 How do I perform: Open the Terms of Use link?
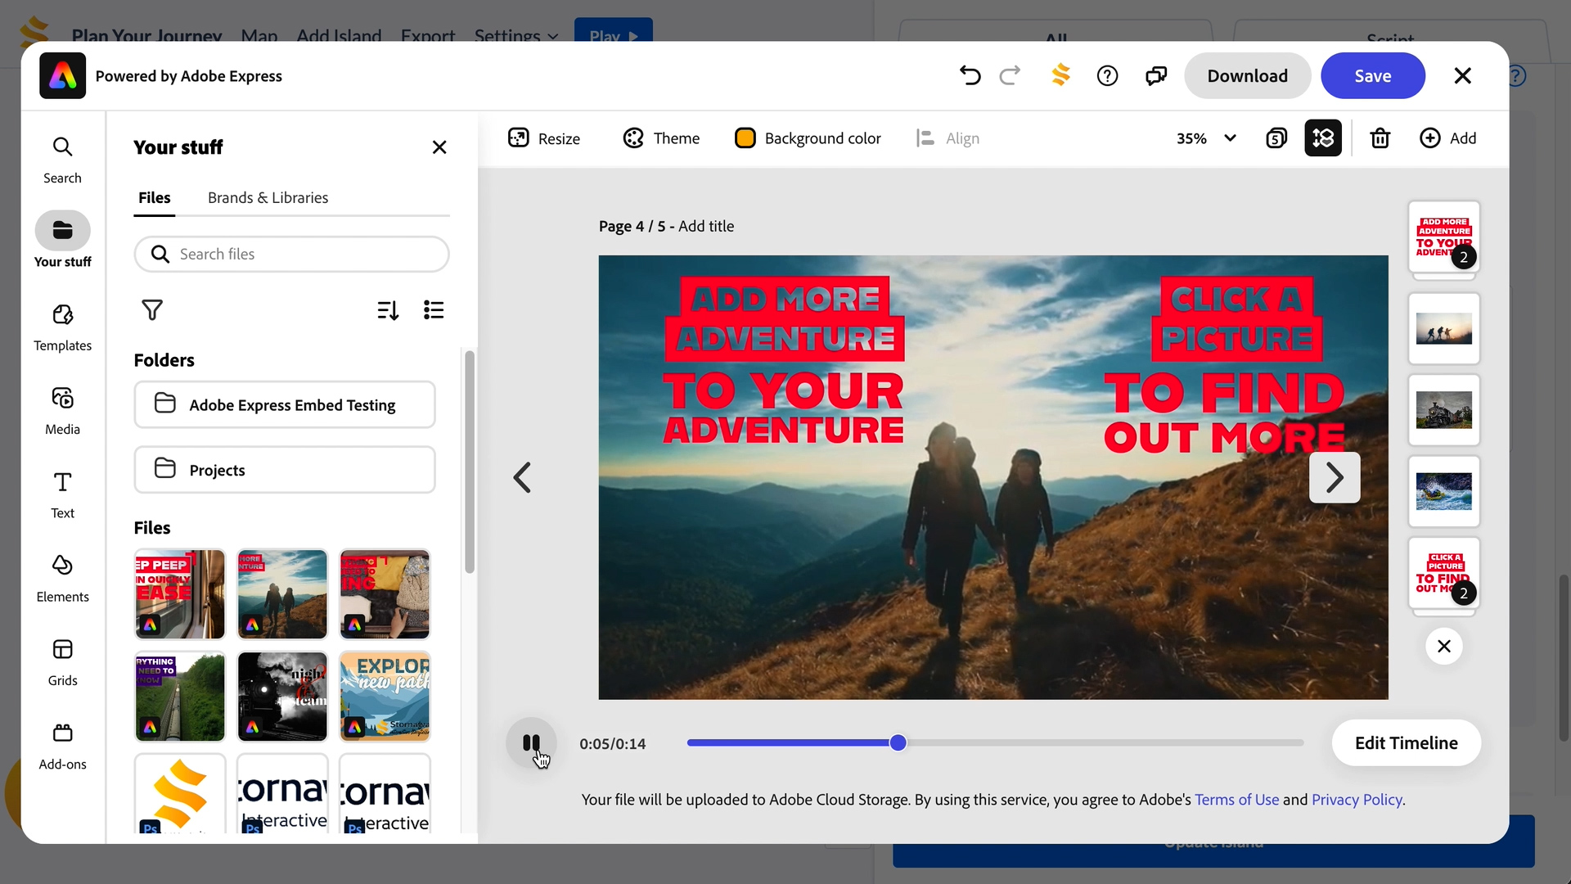(x=1236, y=800)
